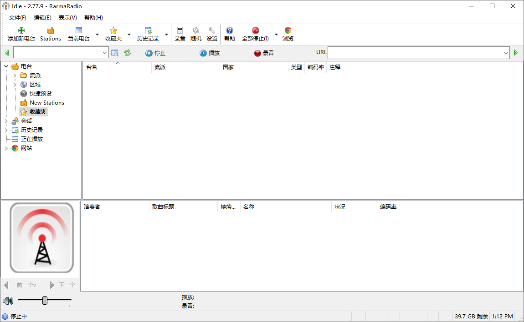Open the 表示(V) menu
Viewport: 524px width, 322px height.
[x=67, y=17]
